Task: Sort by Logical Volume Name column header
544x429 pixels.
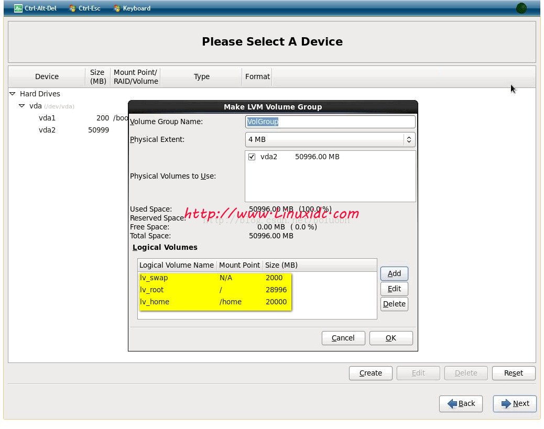Action: click(177, 265)
